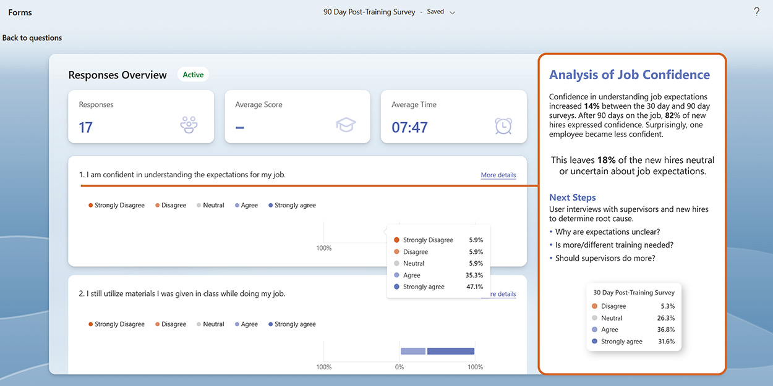Screen dimensions: 773x386
Task: Toggle Strongly agree legend in question 2
Action: (292, 324)
